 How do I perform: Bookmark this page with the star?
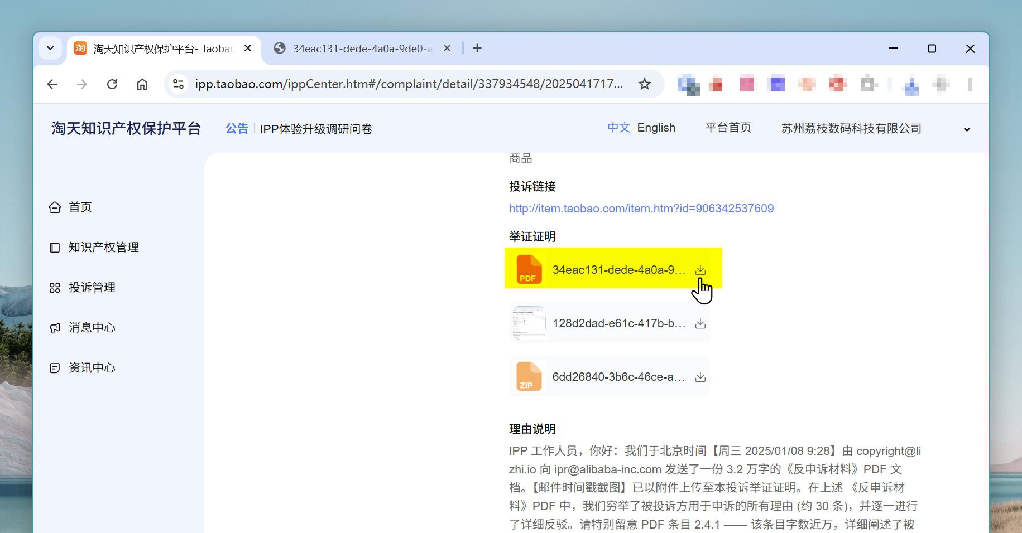click(645, 84)
